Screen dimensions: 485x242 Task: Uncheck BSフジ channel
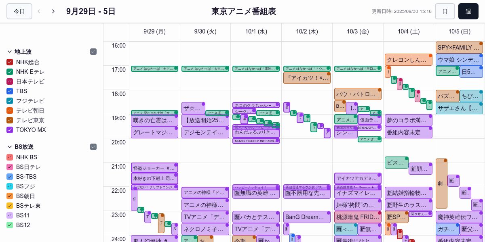(x=10, y=186)
